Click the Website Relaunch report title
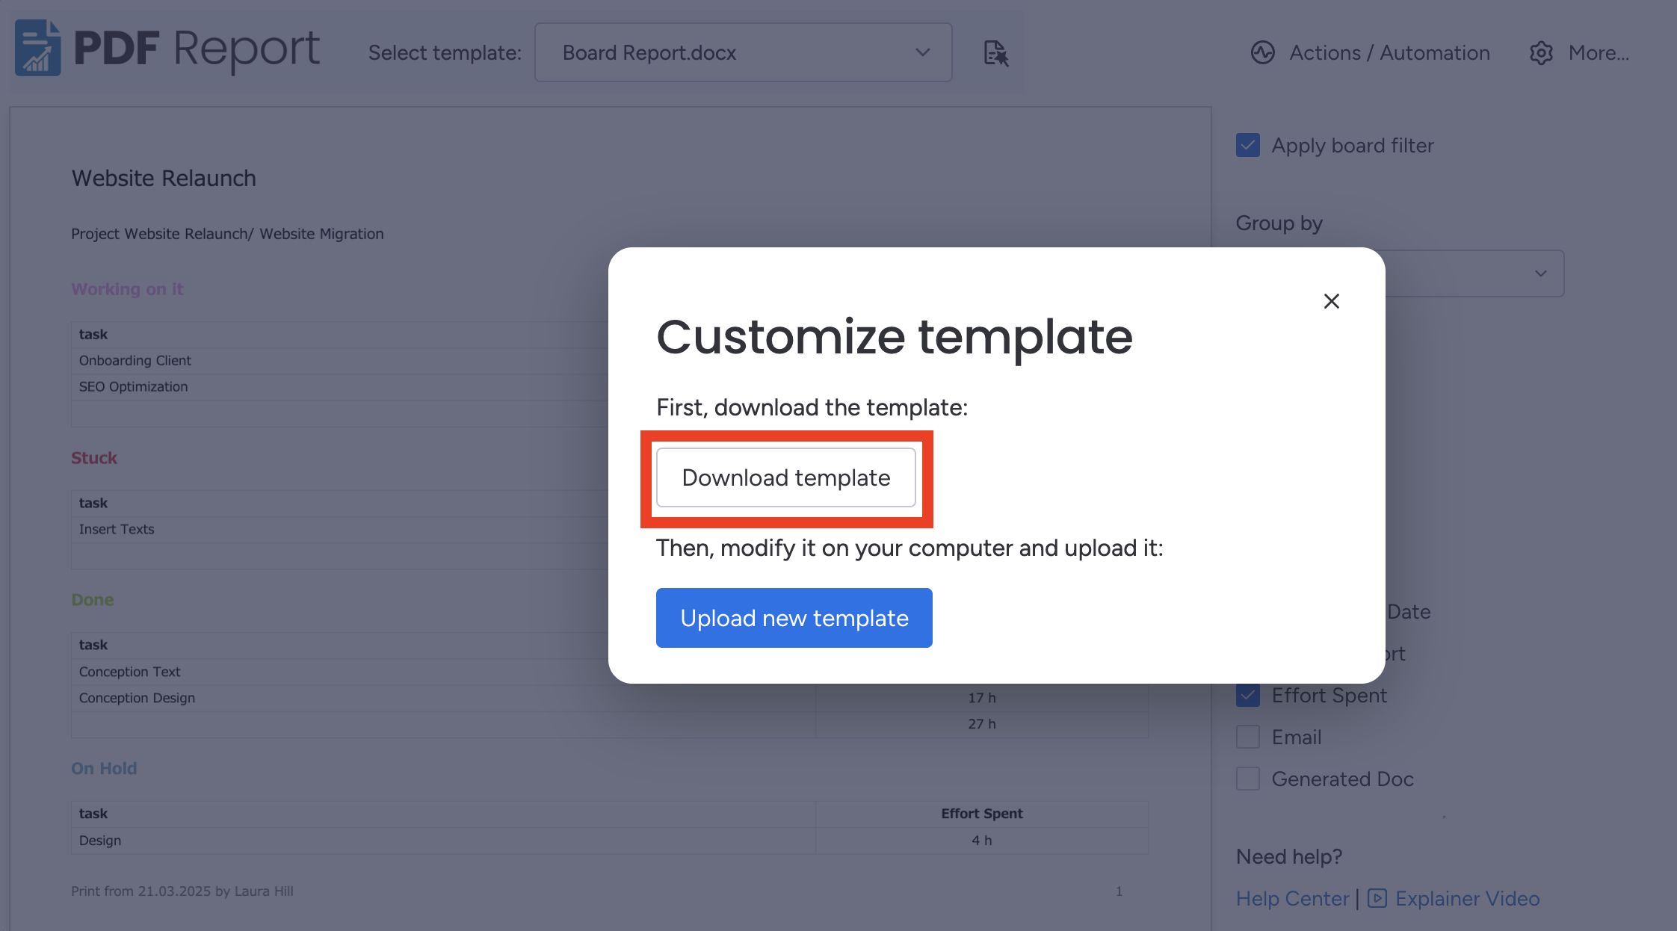Screen dimensions: 1677x931 point(164,178)
